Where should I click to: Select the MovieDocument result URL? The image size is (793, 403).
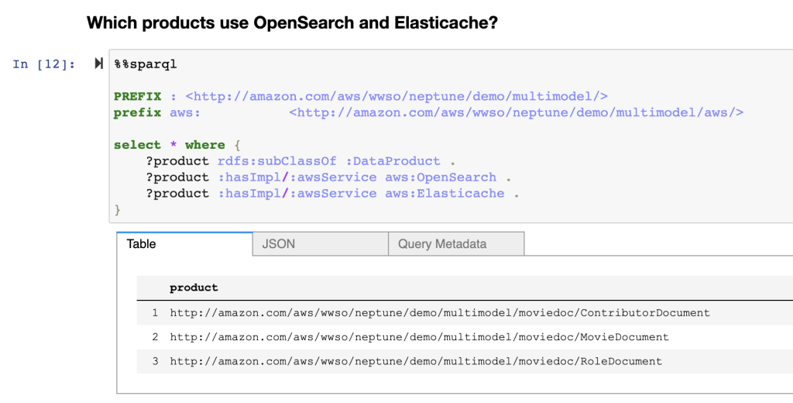click(x=419, y=337)
